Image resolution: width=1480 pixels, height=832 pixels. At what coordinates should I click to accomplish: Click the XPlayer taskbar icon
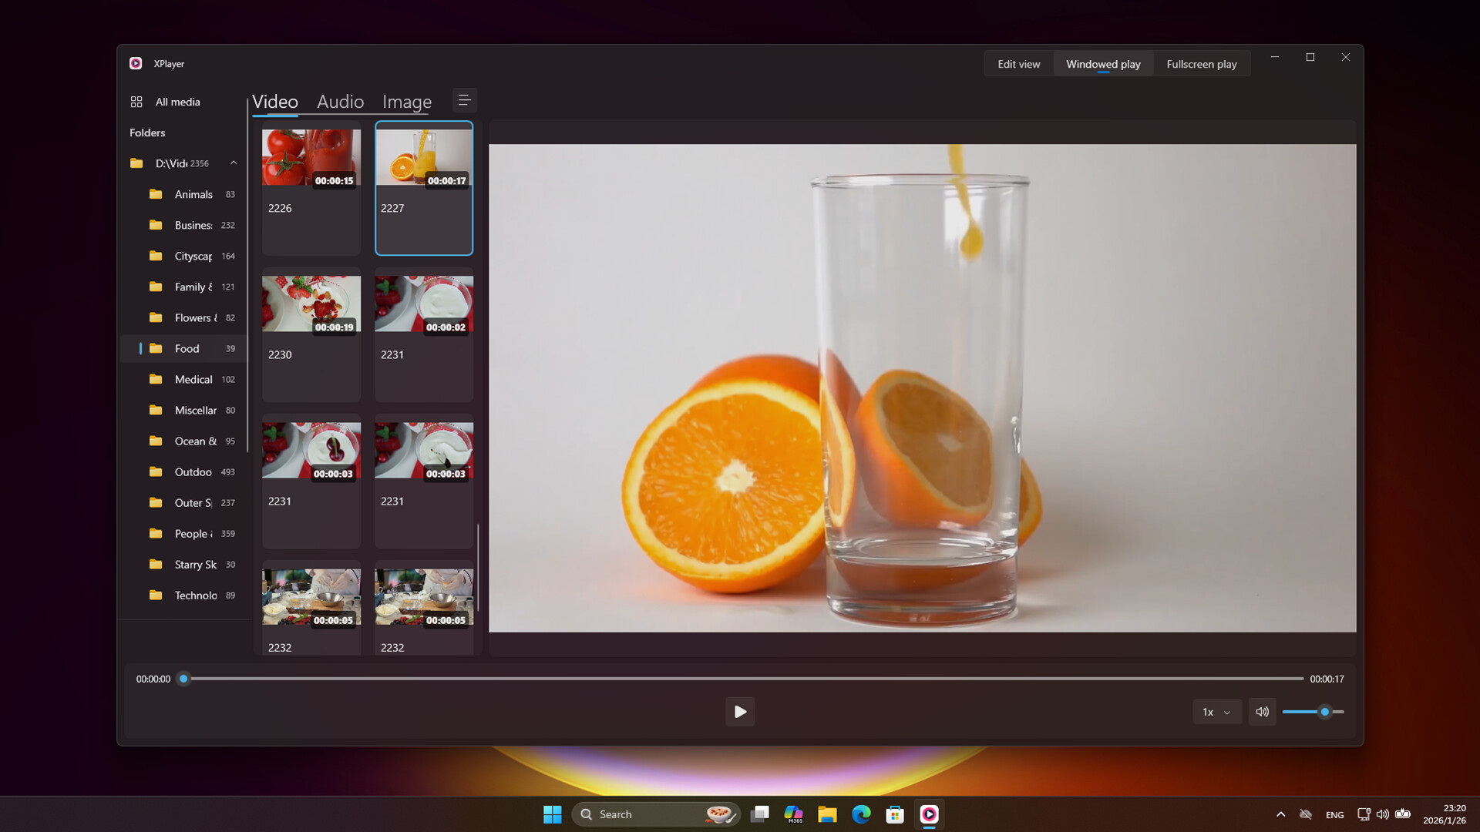pos(929,814)
